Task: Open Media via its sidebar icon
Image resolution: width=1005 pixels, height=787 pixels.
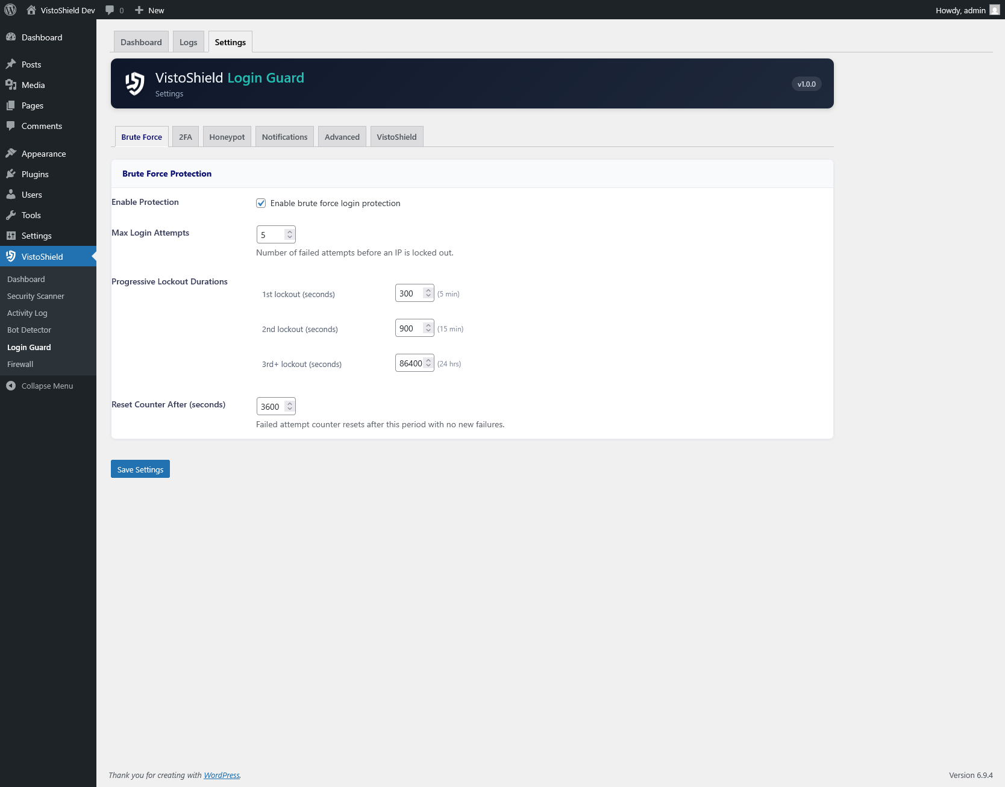Action: coord(11,84)
